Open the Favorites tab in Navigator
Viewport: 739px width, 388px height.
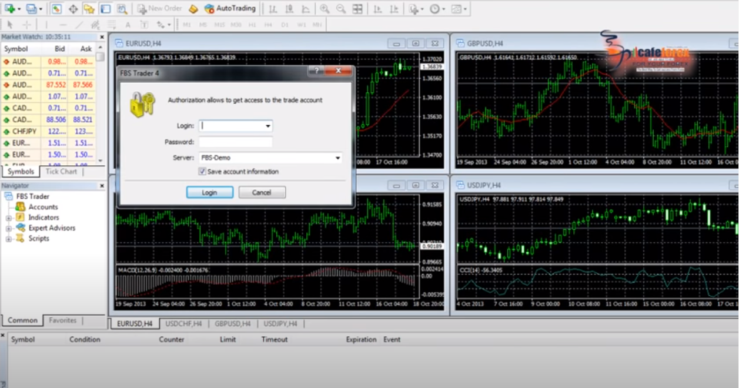(x=62, y=320)
